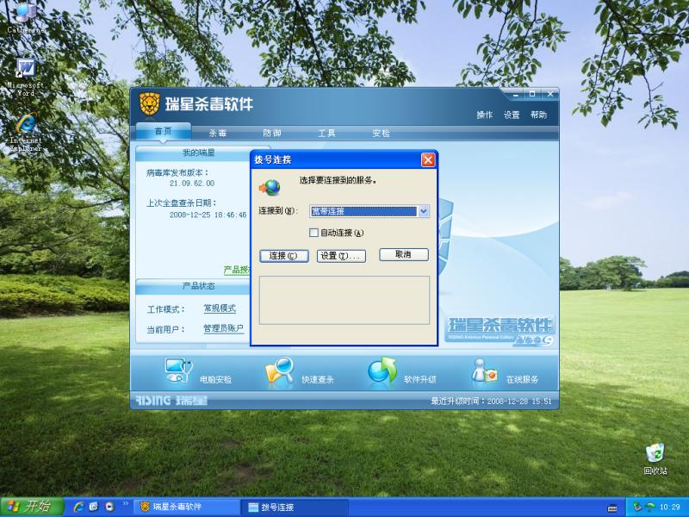Click the 常规模式 work mode link
Image resolution: width=689 pixels, height=517 pixels.
point(220,308)
